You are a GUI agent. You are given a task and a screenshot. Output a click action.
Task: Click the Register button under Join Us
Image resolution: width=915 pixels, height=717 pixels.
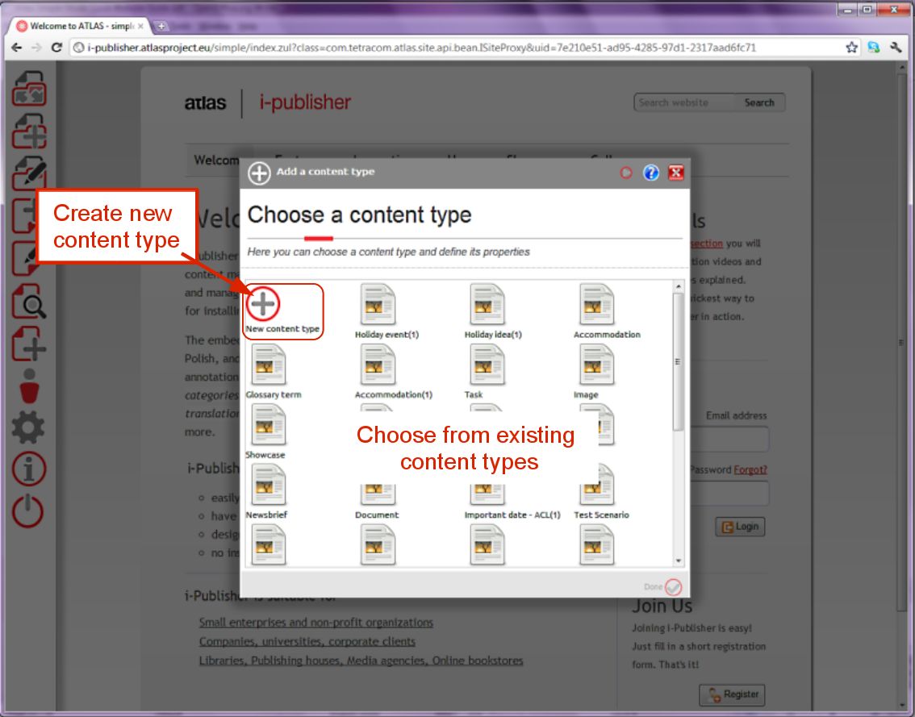[733, 695]
